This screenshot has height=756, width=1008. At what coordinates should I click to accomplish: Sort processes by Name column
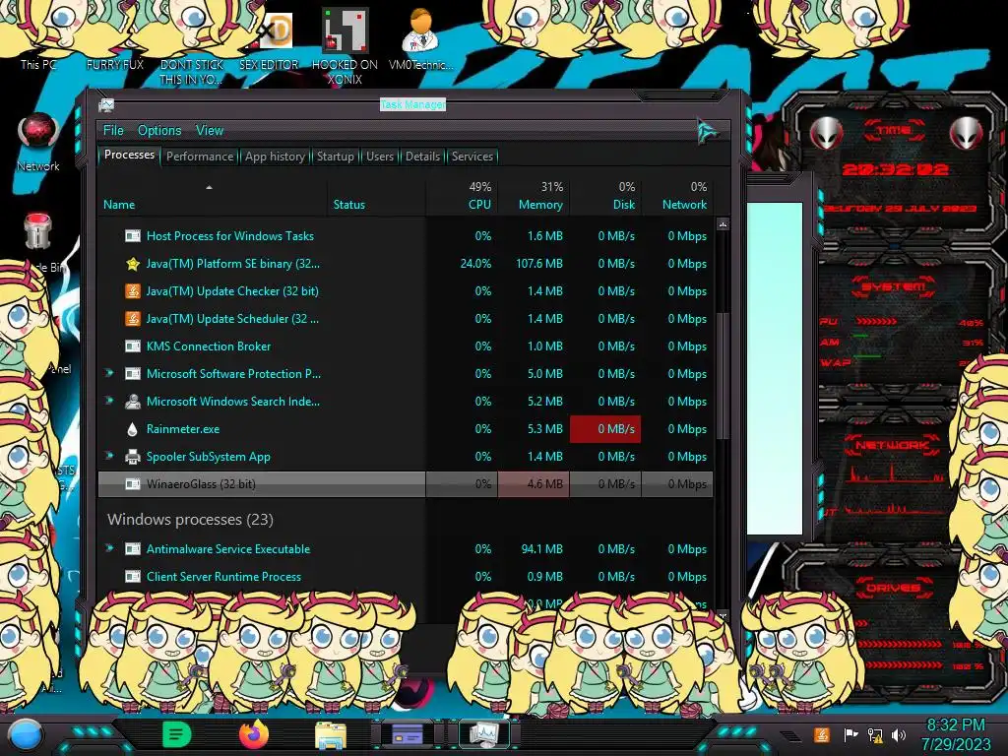point(119,205)
